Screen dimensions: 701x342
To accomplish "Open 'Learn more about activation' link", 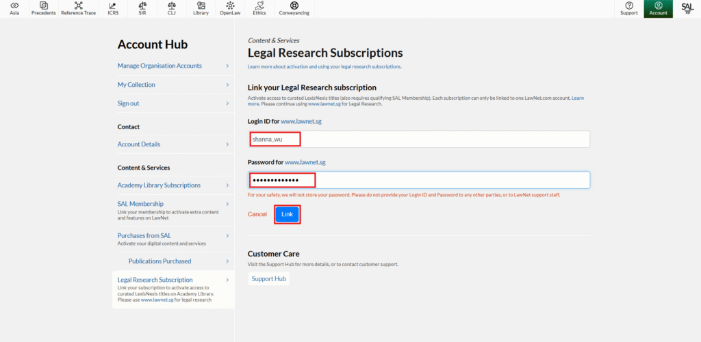I will 324,66.
